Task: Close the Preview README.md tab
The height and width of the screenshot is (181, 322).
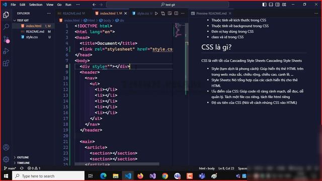Action: pos(230,14)
